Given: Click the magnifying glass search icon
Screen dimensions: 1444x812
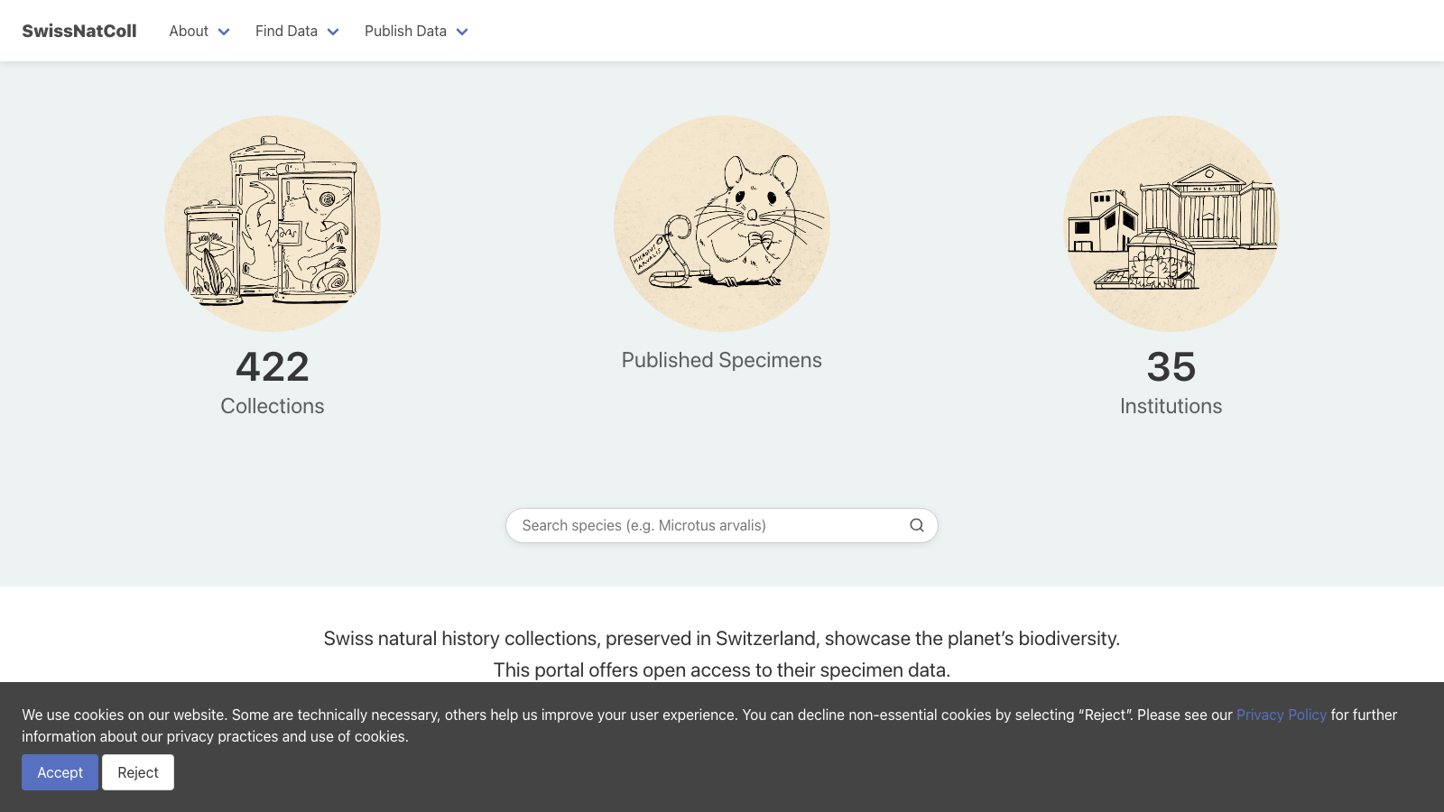Looking at the screenshot, I should pos(916,525).
